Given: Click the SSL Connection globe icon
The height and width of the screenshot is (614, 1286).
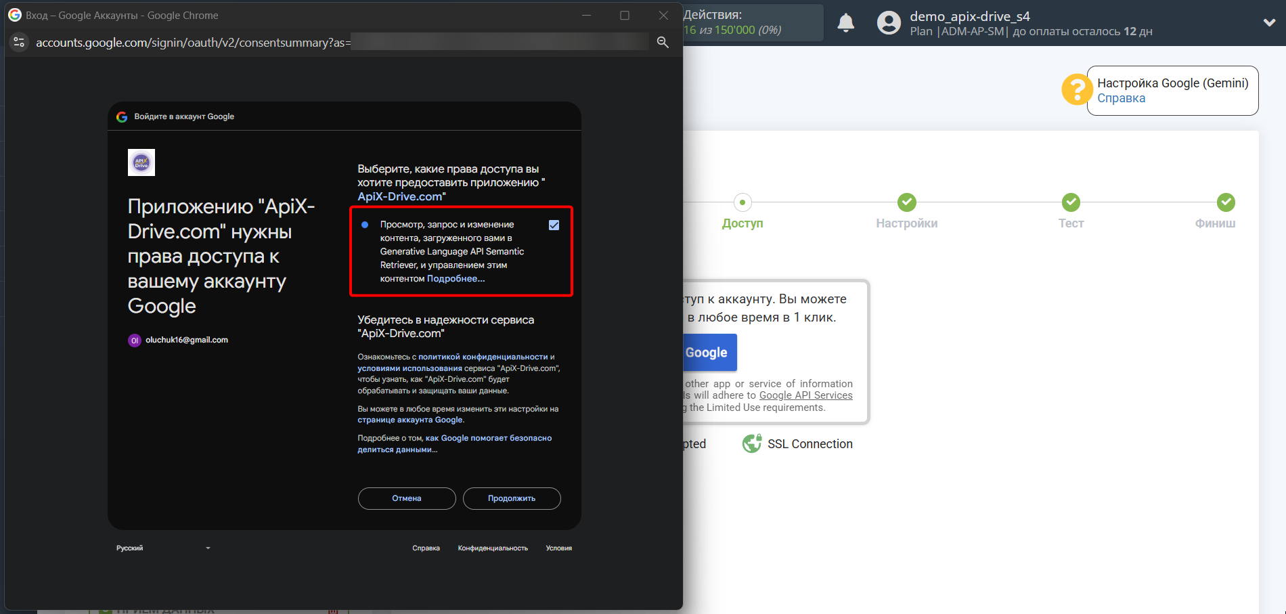Looking at the screenshot, I should (752, 443).
